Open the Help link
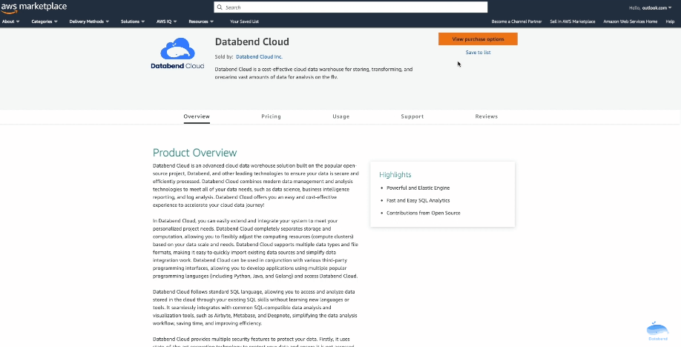 (x=670, y=22)
